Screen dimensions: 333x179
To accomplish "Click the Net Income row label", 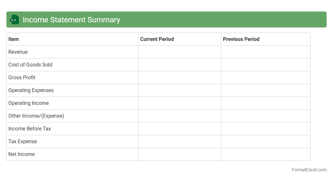I will [21, 154].
